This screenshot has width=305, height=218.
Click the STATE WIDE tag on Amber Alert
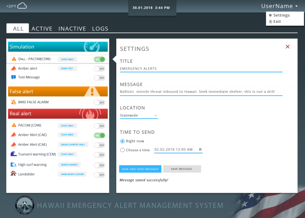68,135
